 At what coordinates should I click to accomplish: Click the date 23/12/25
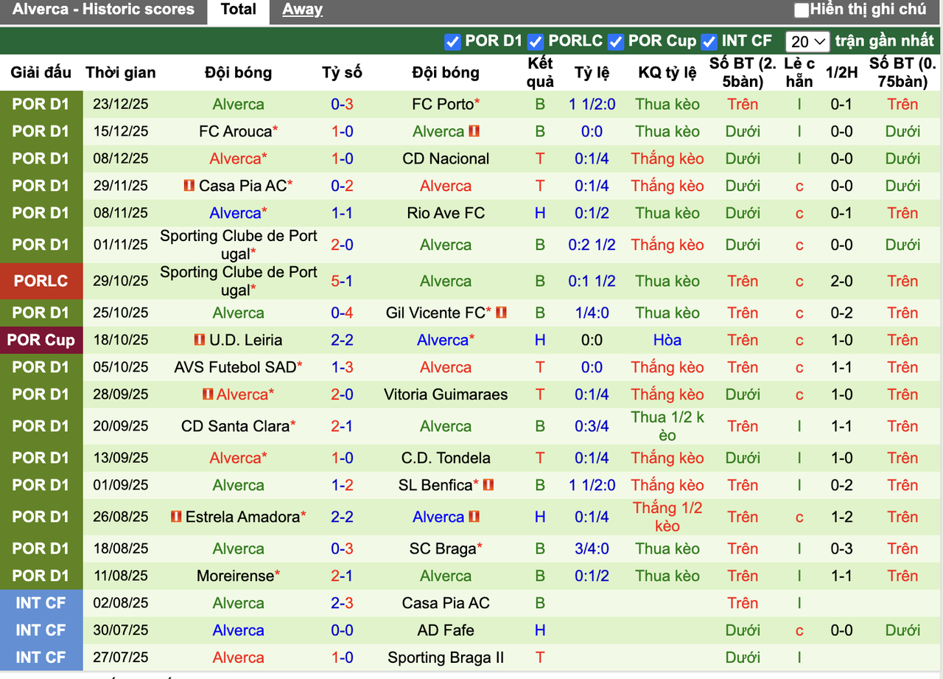coord(121,104)
